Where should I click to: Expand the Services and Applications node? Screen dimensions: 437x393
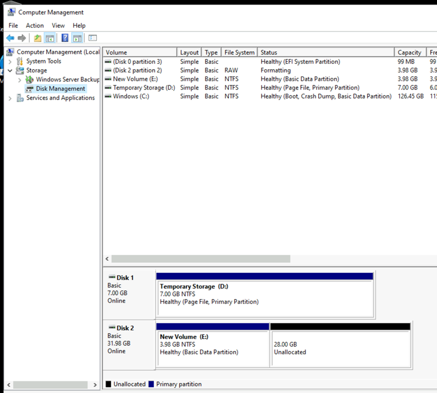10,98
